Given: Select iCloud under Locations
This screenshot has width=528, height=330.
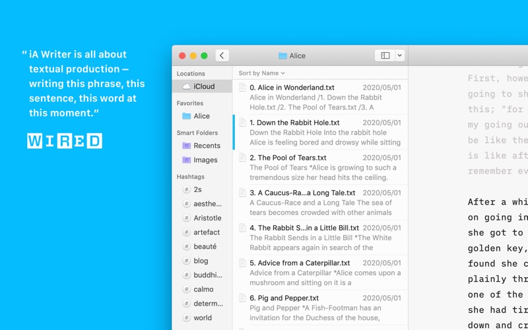Looking at the screenshot, I should [202, 86].
